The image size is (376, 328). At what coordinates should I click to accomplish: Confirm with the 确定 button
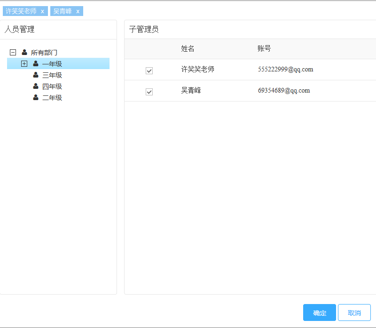[x=320, y=312]
